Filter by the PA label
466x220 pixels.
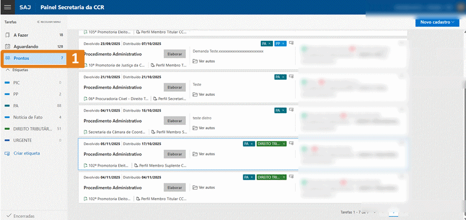click(17, 106)
